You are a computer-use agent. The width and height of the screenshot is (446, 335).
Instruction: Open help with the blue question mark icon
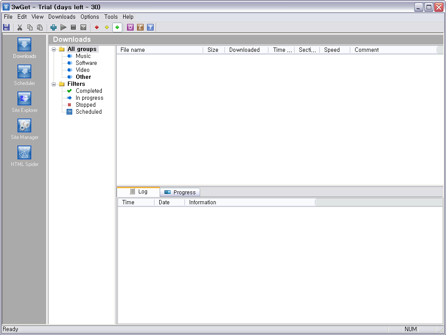151,27
